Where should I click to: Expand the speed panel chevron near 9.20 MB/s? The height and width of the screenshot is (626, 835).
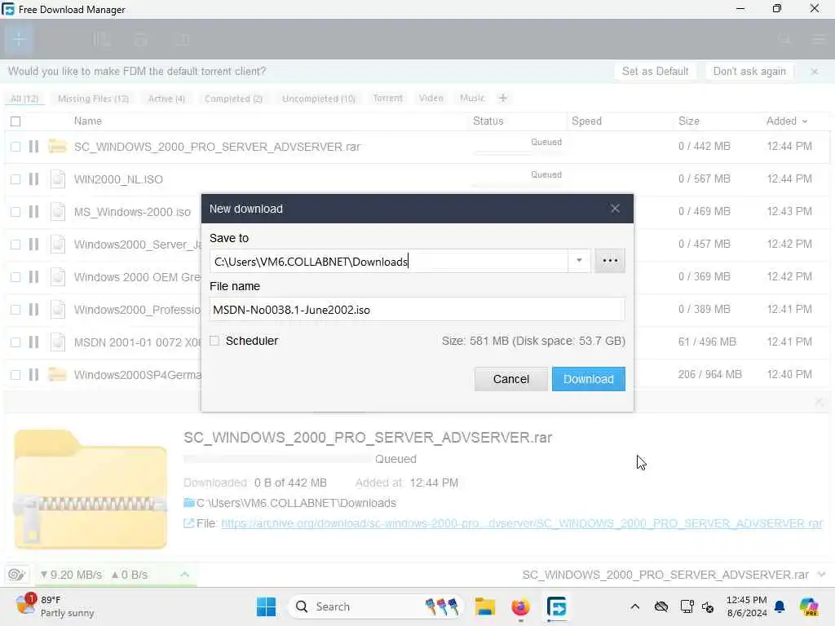click(185, 575)
